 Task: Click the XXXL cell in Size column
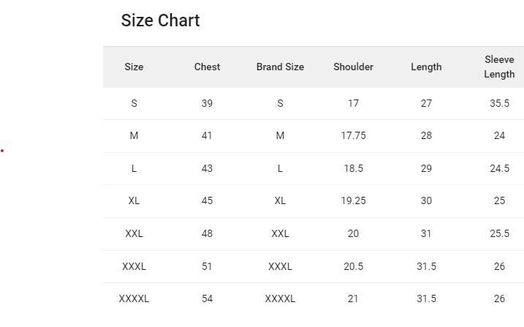(x=134, y=266)
